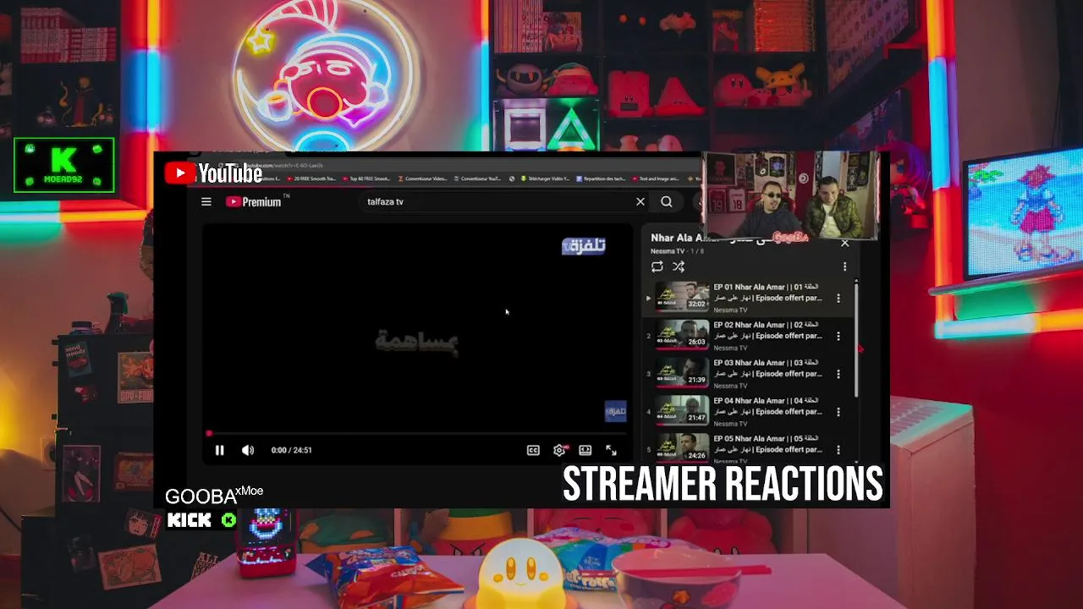
Task: Open three-dot menu for EP 05 Nhar Ala Amar
Action: 838,450
